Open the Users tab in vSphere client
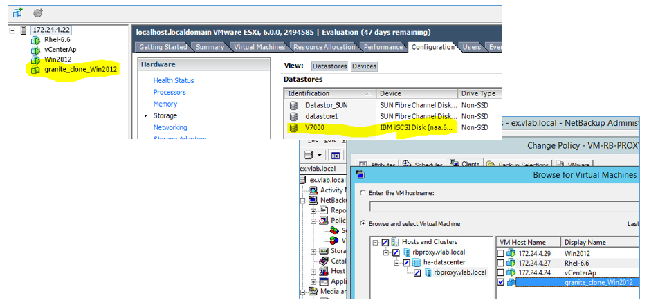The width and height of the screenshot is (649, 305). pos(471,47)
